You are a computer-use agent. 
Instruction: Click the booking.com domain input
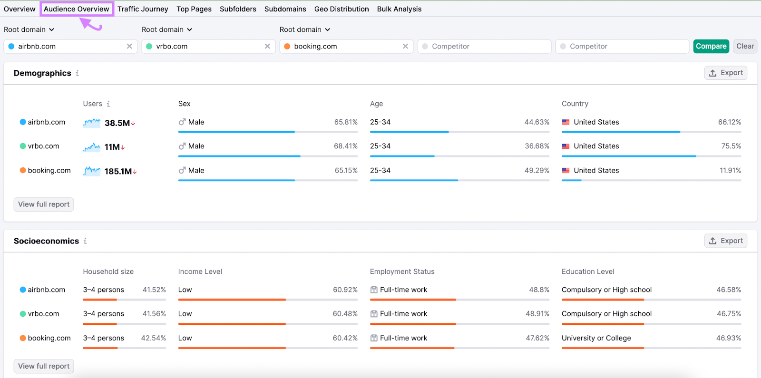tap(347, 46)
